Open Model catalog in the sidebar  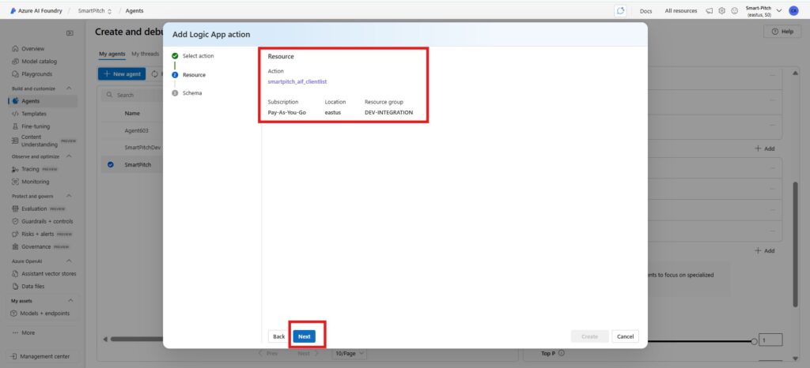[43, 62]
